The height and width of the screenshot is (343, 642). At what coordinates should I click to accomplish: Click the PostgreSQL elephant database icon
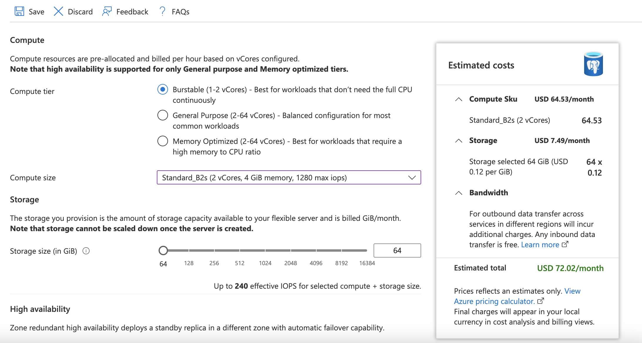[593, 64]
